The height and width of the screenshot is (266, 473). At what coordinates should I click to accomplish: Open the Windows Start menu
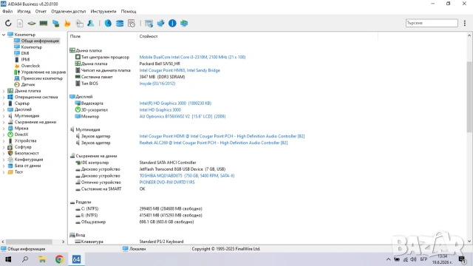point(8,259)
